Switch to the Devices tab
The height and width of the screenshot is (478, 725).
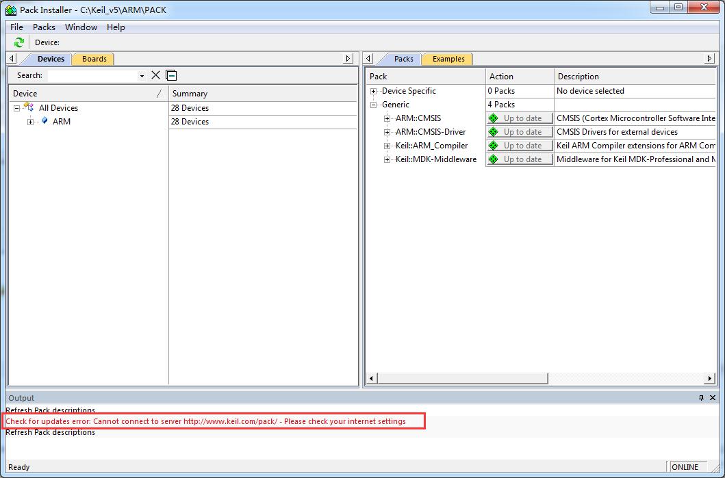point(51,59)
